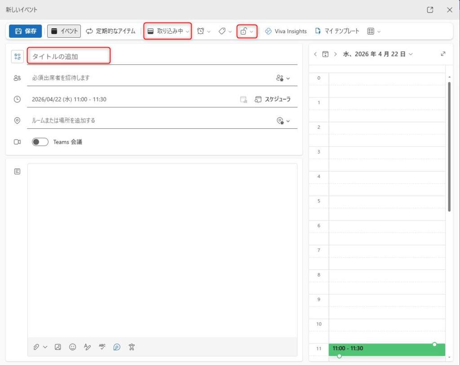Click the attach file paperclip icon

[36, 347]
